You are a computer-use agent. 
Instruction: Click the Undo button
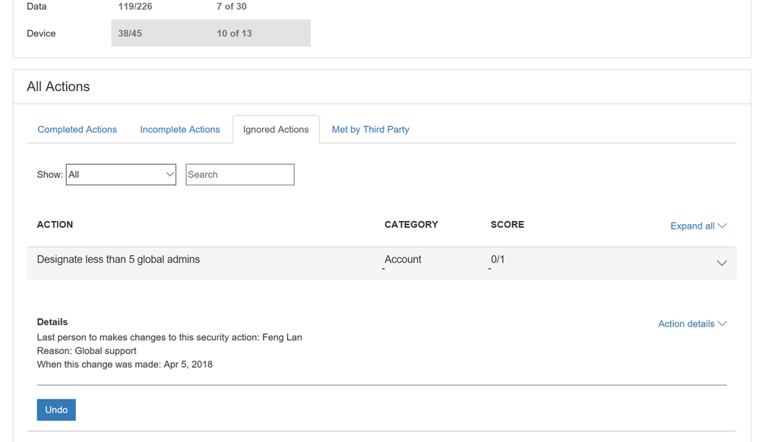click(56, 409)
